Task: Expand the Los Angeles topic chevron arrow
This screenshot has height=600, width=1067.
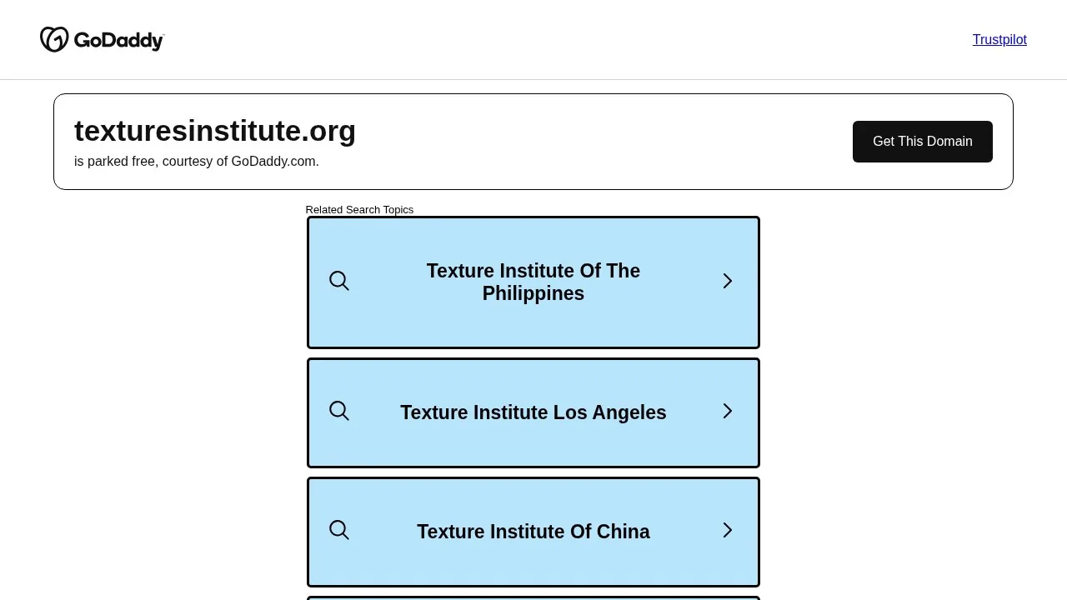Action: point(728,411)
